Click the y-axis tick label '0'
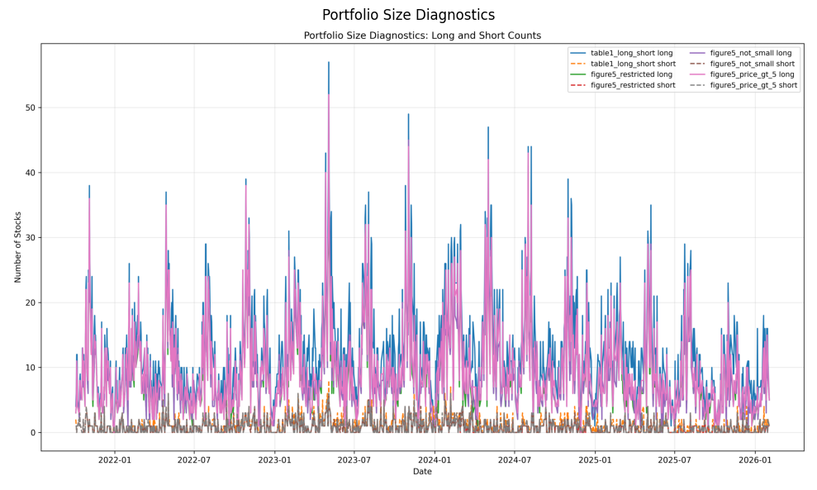The width and height of the screenshot is (817, 490). coord(33,433)
